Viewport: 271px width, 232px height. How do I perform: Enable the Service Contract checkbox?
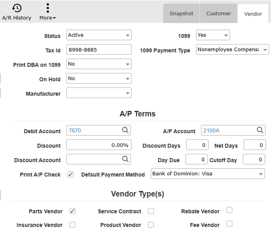pos(151,211)
